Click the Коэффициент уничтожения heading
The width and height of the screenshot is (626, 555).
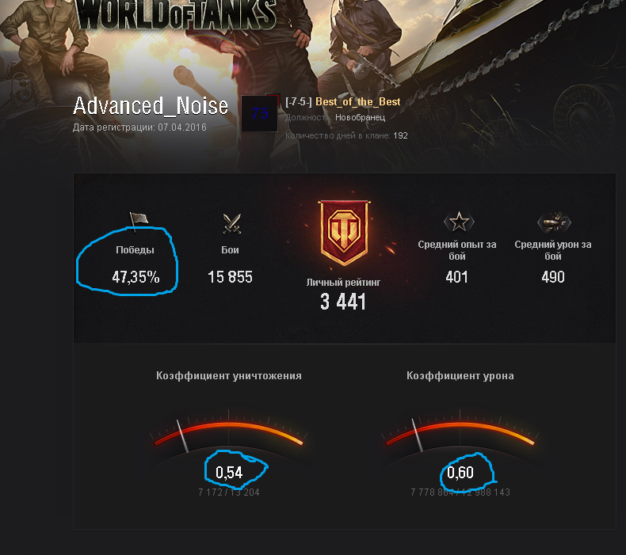pos(229,376)
